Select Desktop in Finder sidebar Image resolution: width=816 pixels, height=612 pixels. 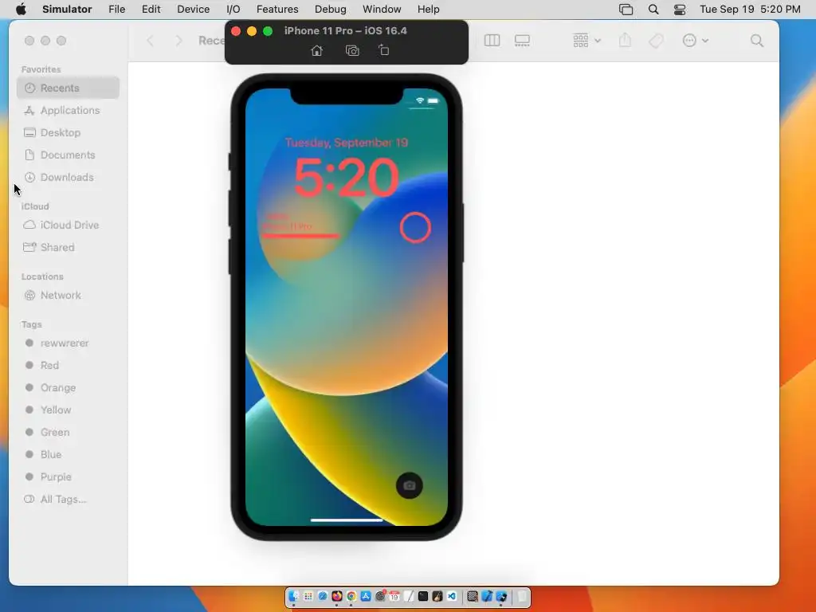coord(69,133)
